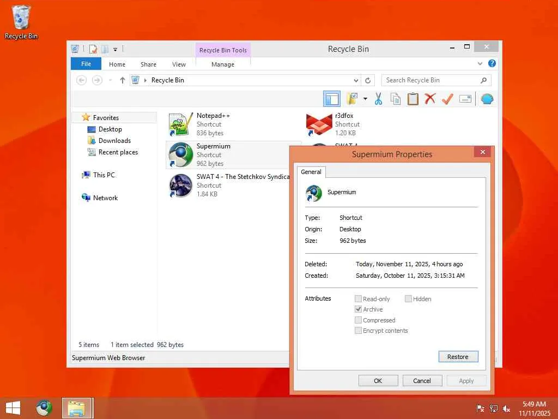Click the Recycle Bin Tools contextual tab
The height and width of the screenshot is (419, 558).
pyautogui.click(x=223, y=50)
